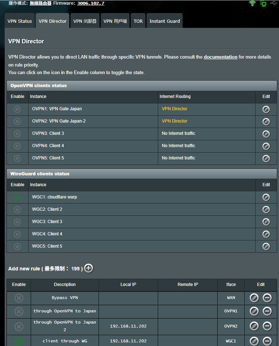Click the WGC1: cloudflare warp instance

click(x=55, y=197)
